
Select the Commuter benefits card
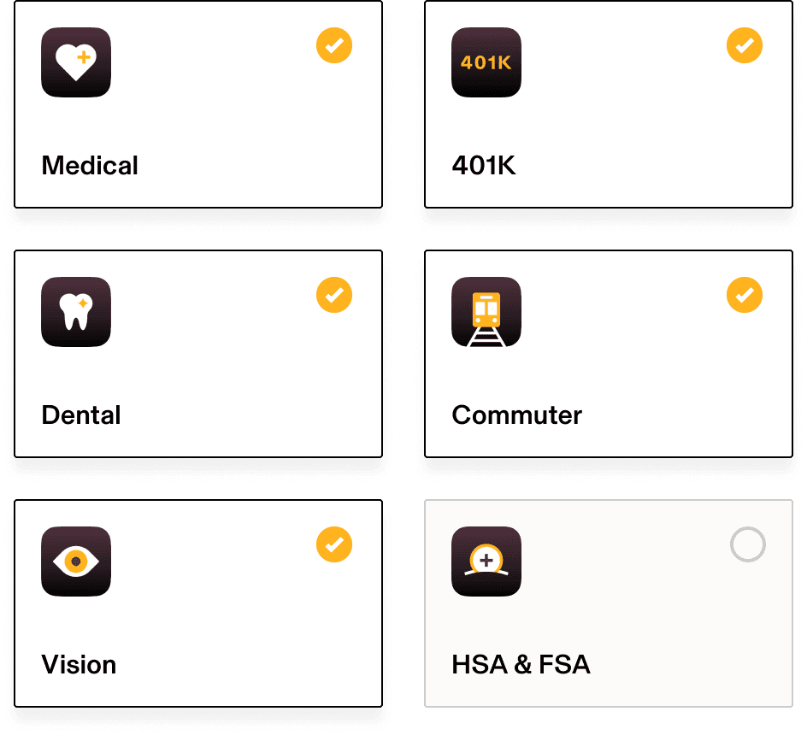[608, 355]
